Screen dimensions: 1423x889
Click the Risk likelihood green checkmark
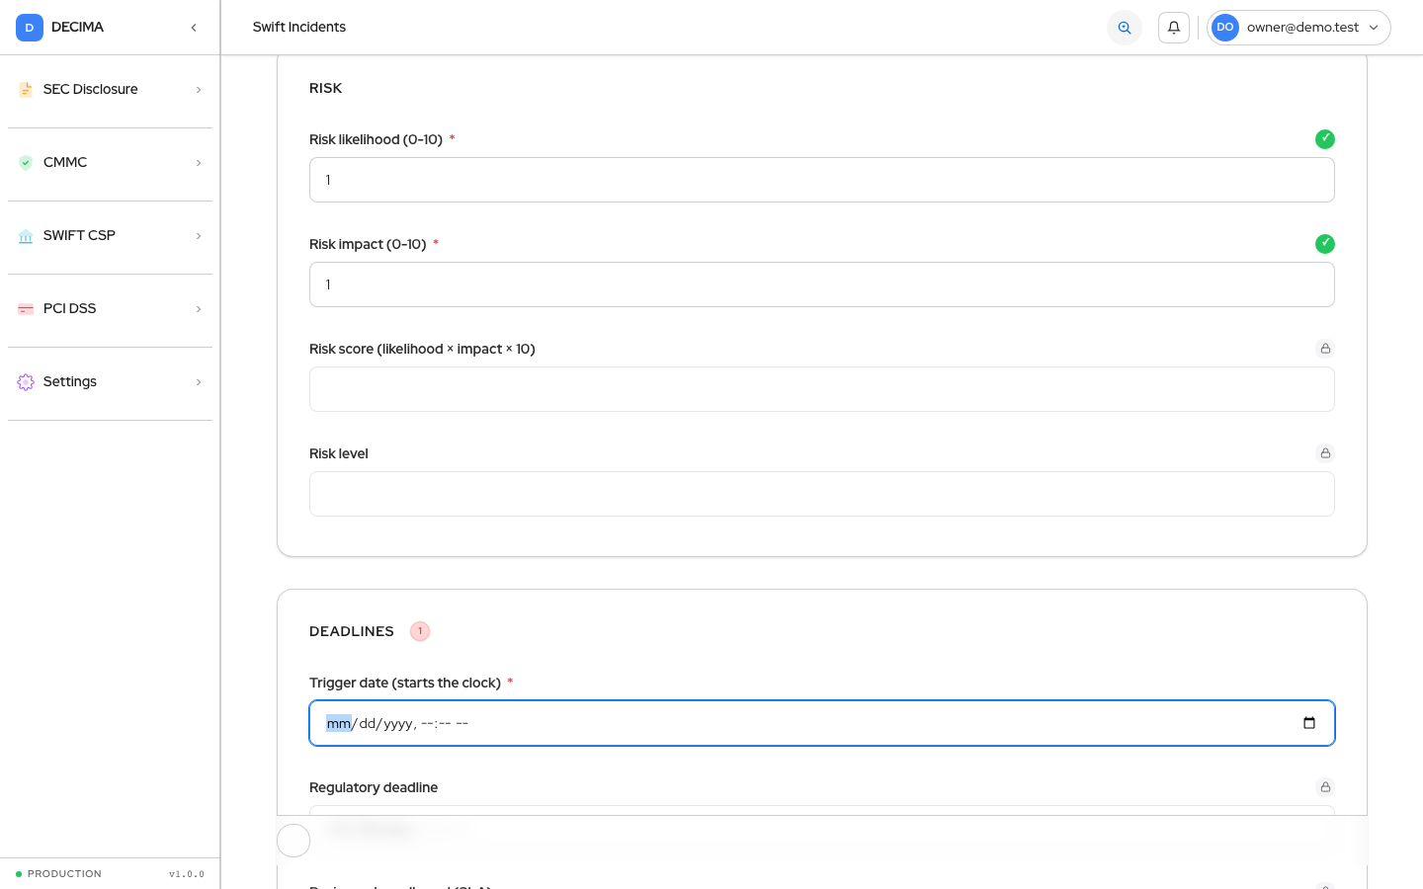1325,139
